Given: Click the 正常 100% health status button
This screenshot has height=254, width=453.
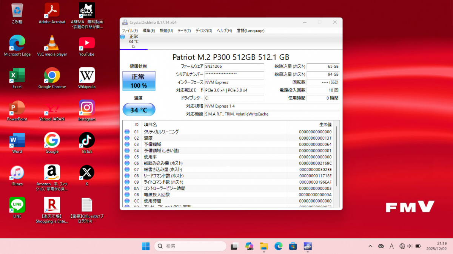Looking at the screenshot, I should click(139, 81).
